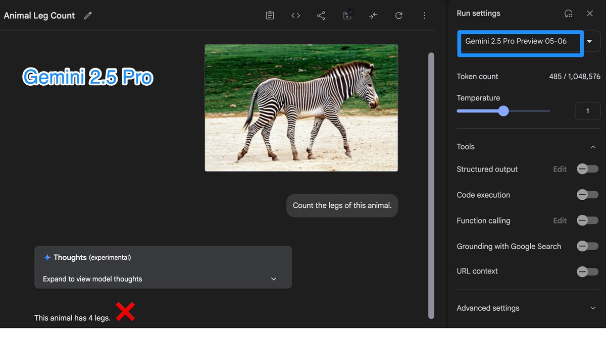This screenshot has height=342, width=606.
Task: Collapse the Tools section chevron
Action: pos(593,147)
